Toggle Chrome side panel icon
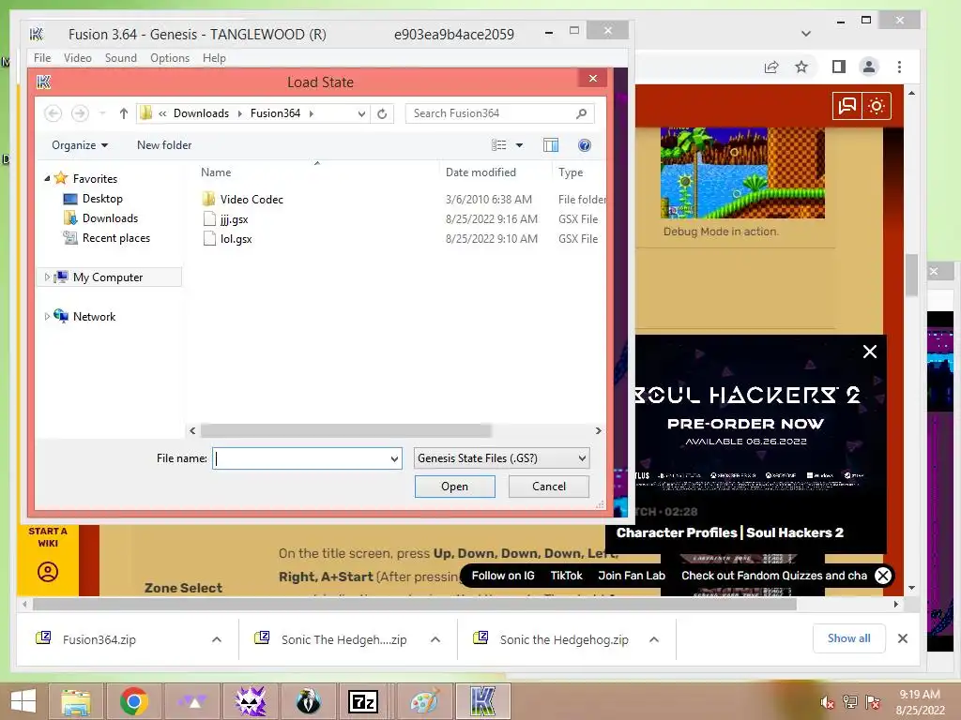This screenshot has height=720, width=961. (x=839, y=67)
